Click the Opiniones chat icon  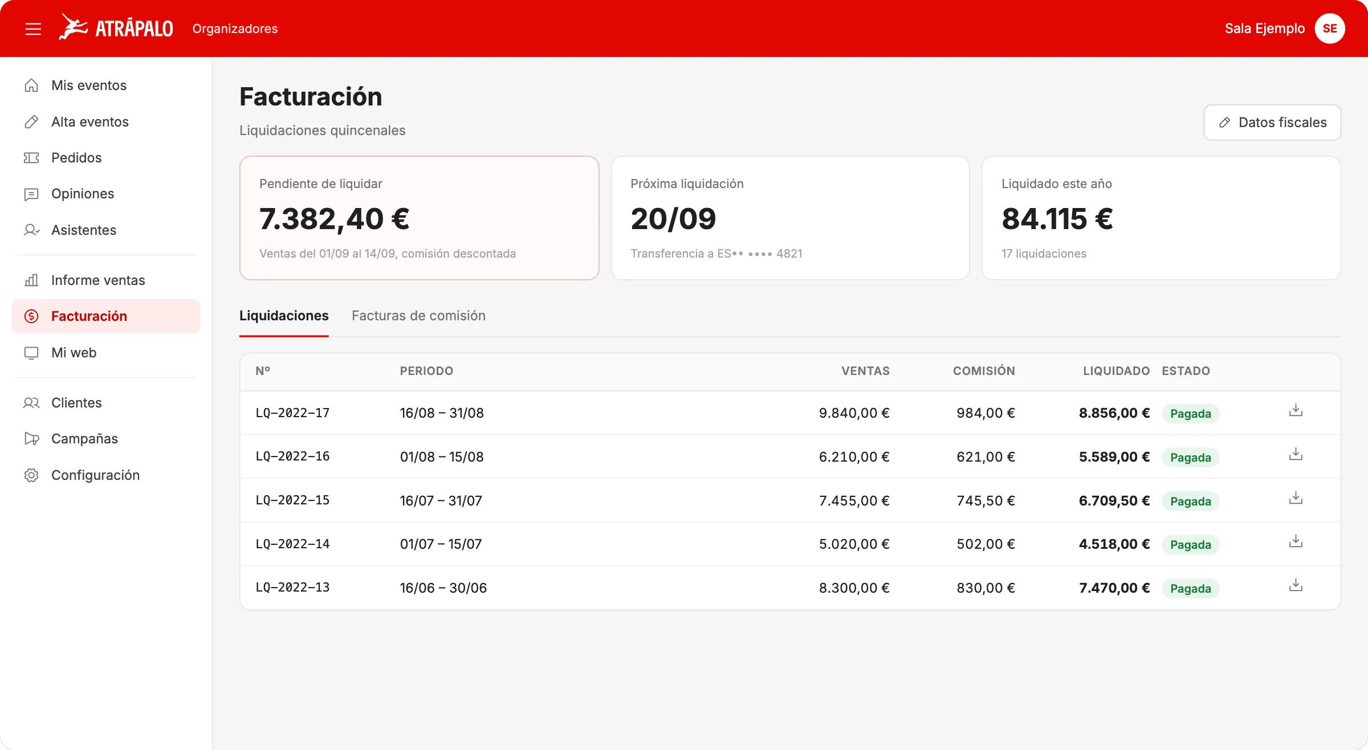[x=31, y=194]
